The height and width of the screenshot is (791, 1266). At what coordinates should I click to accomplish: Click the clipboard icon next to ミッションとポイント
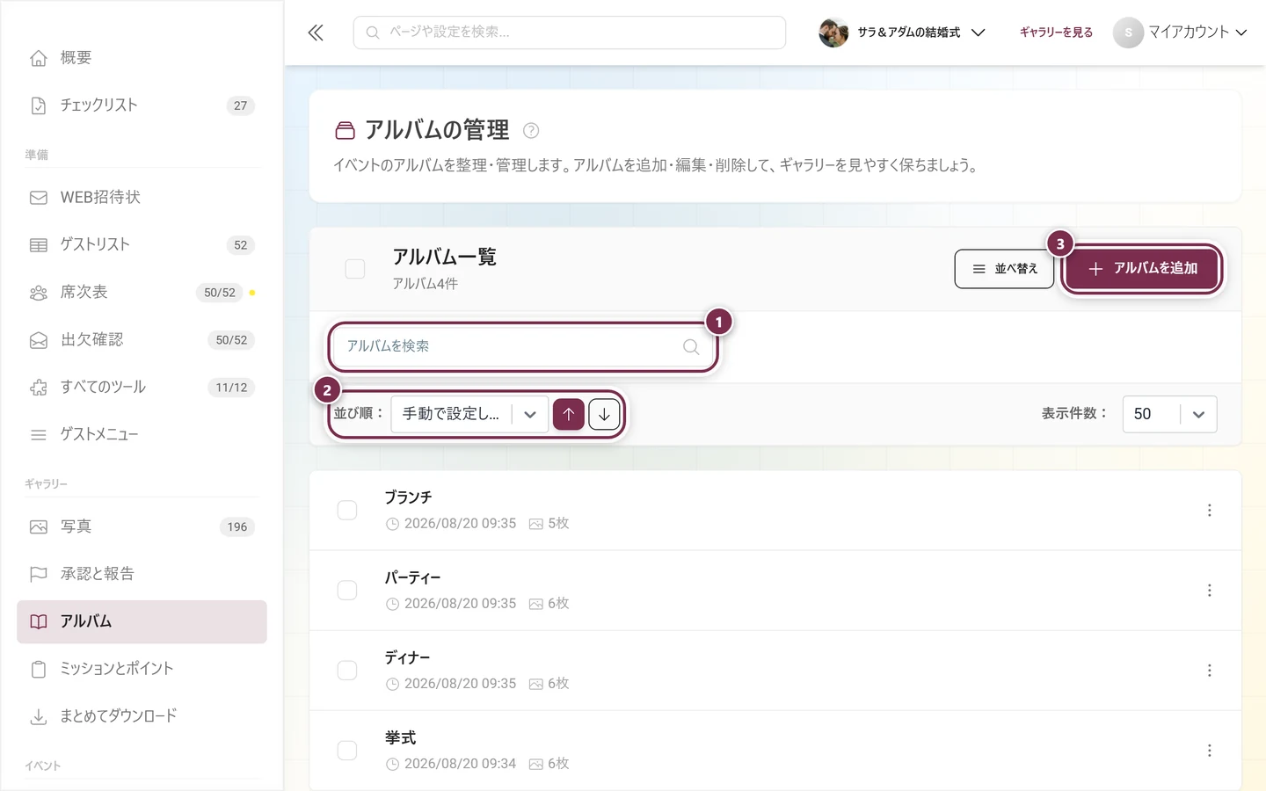39,669
